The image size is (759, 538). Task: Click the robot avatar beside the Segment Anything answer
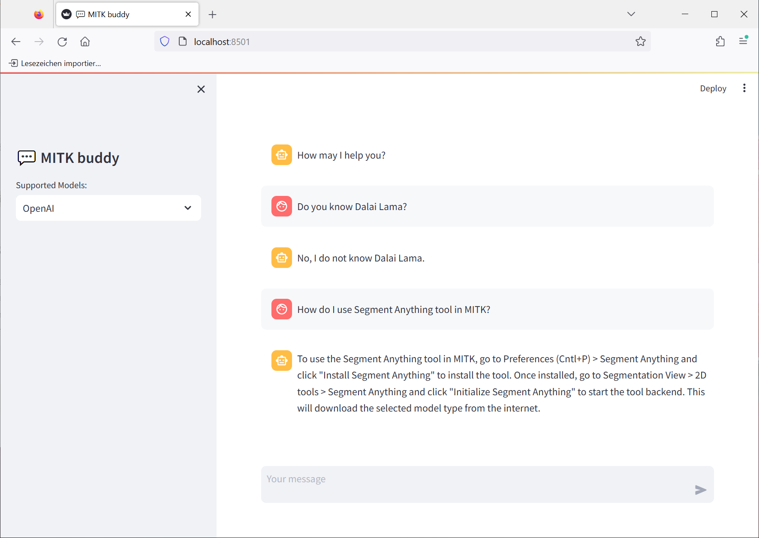coord(281,361)
